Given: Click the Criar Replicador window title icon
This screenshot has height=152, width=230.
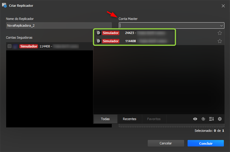Looking at the screenshot, I should [x=4, y=6].
